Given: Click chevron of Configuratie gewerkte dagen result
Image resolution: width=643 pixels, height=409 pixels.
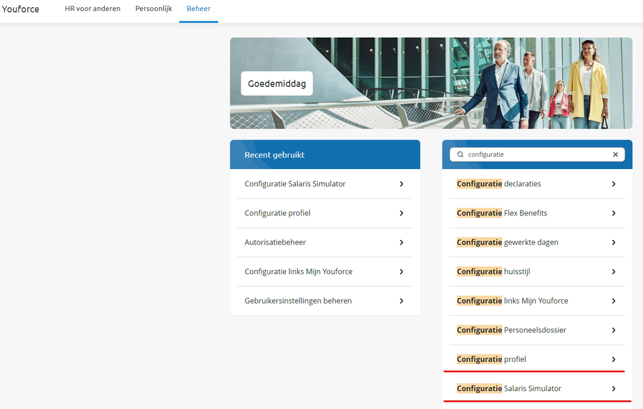Looking at the screenshot, I should point(613,242).
